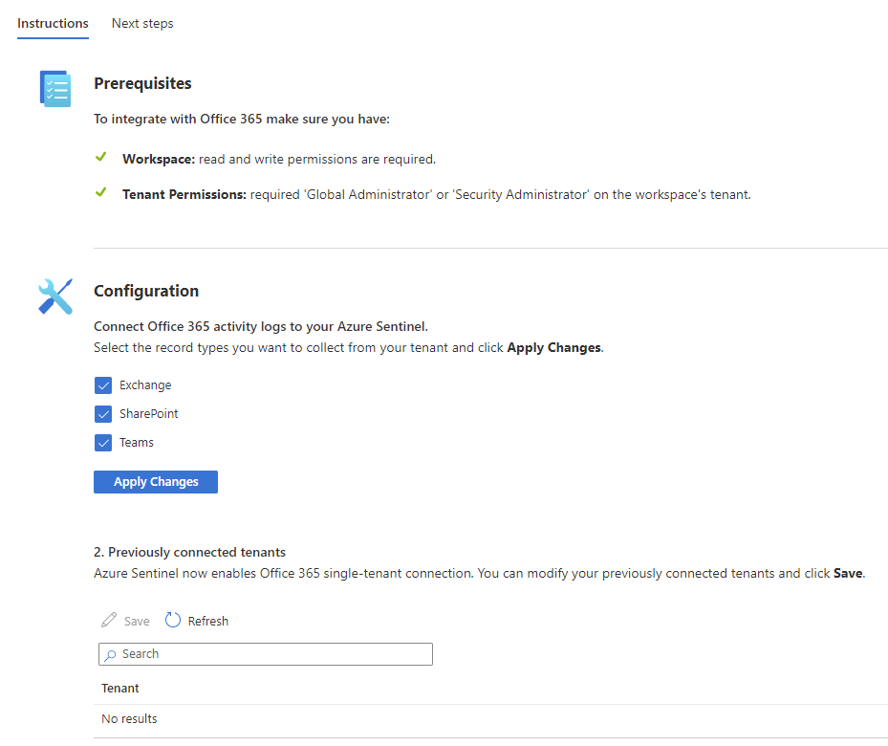Disable the Teams record type checkbox
888x746 pixels.
point(103,443)
